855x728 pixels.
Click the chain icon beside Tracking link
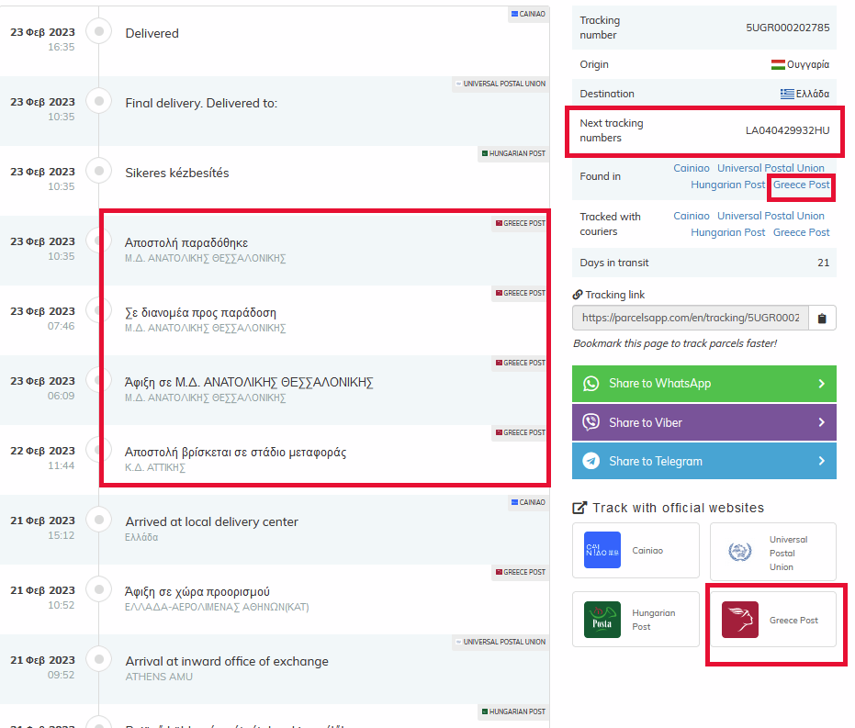coord(578,295)
